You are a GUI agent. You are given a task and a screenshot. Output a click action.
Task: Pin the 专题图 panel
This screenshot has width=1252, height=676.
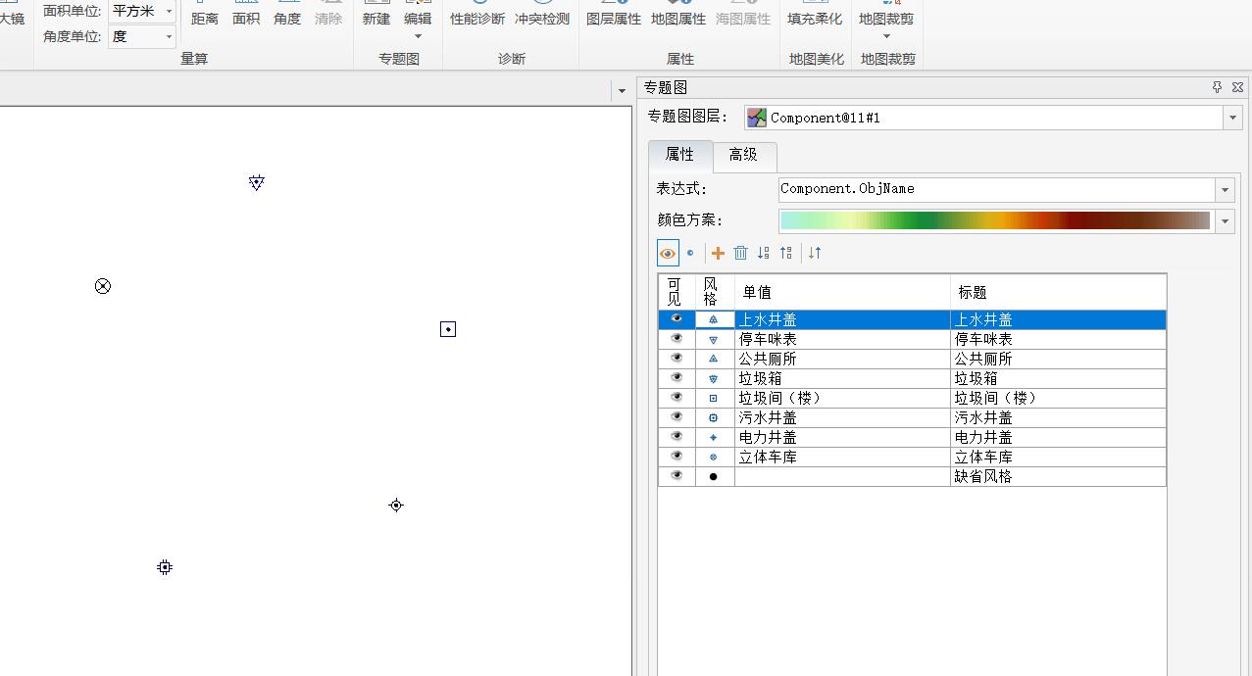1218,87
